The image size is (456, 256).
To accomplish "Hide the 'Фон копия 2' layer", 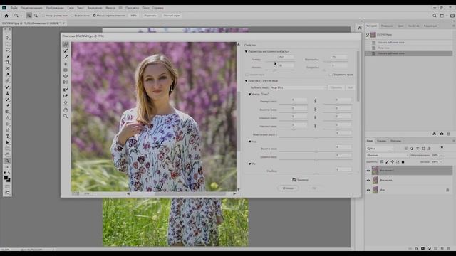I will [x=368, y=171].
